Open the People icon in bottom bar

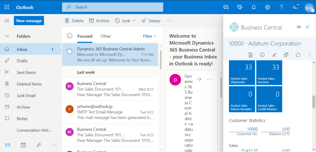[39, 145]
